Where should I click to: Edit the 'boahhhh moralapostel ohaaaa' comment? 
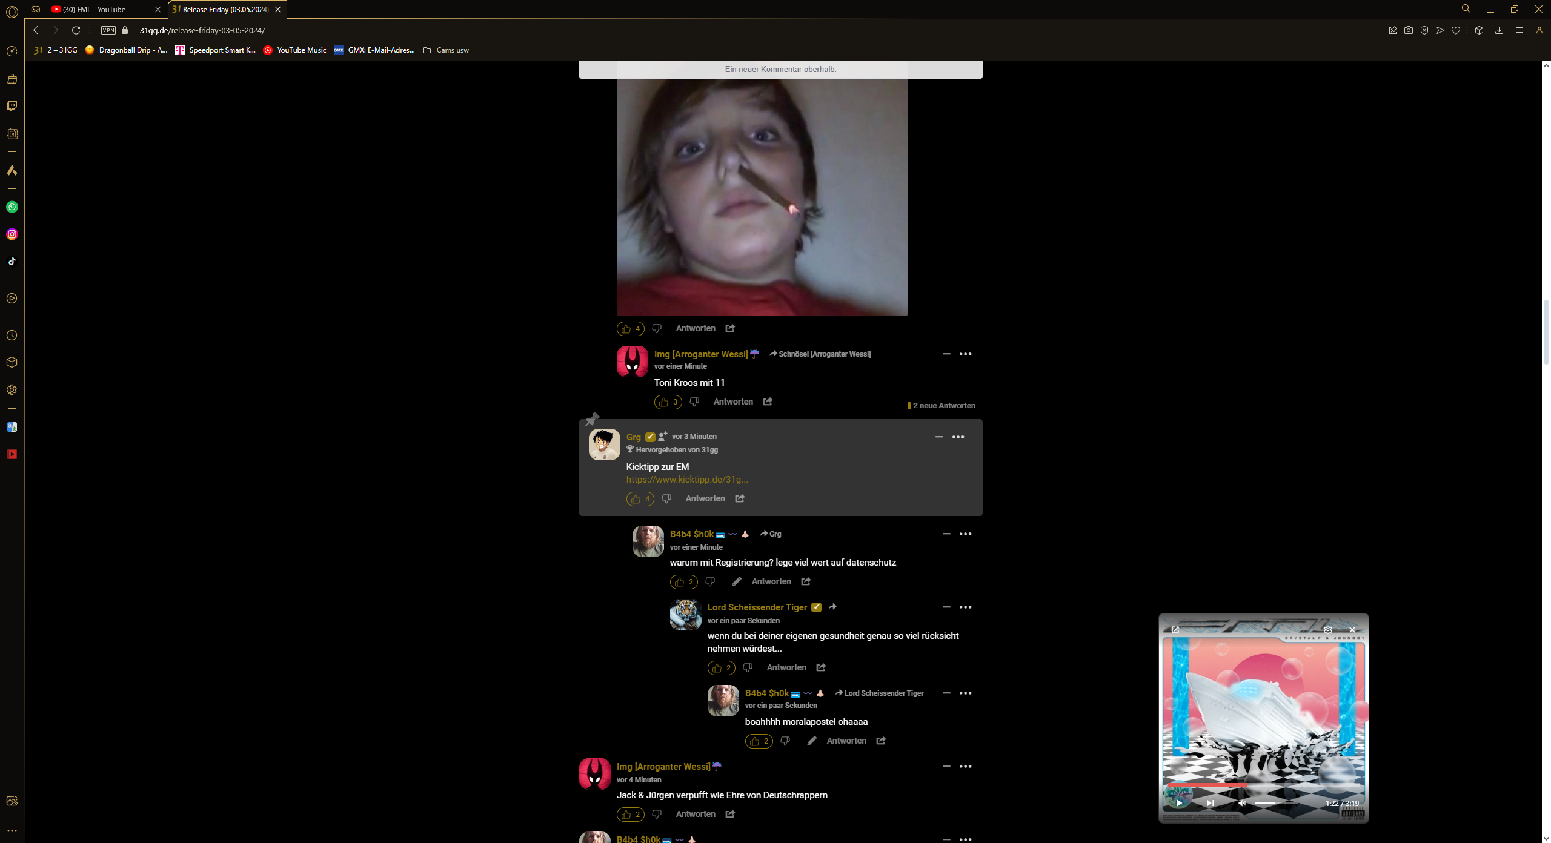(812, 741)
